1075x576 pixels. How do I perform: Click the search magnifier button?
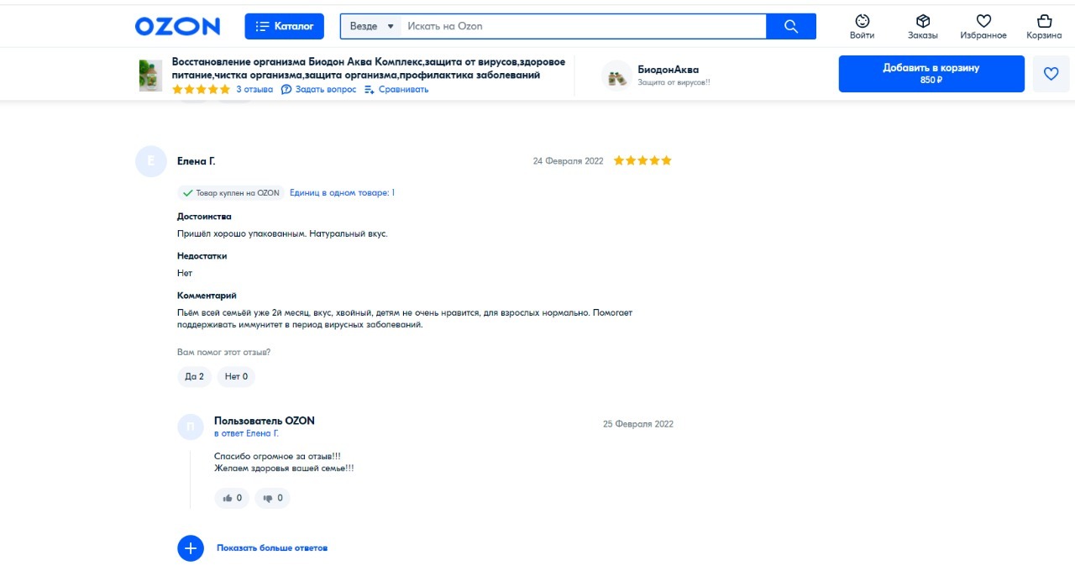point(790,26)
